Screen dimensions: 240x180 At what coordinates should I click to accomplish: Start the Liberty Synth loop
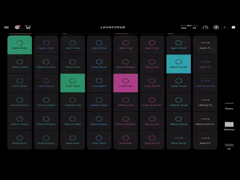click(152, 102)
